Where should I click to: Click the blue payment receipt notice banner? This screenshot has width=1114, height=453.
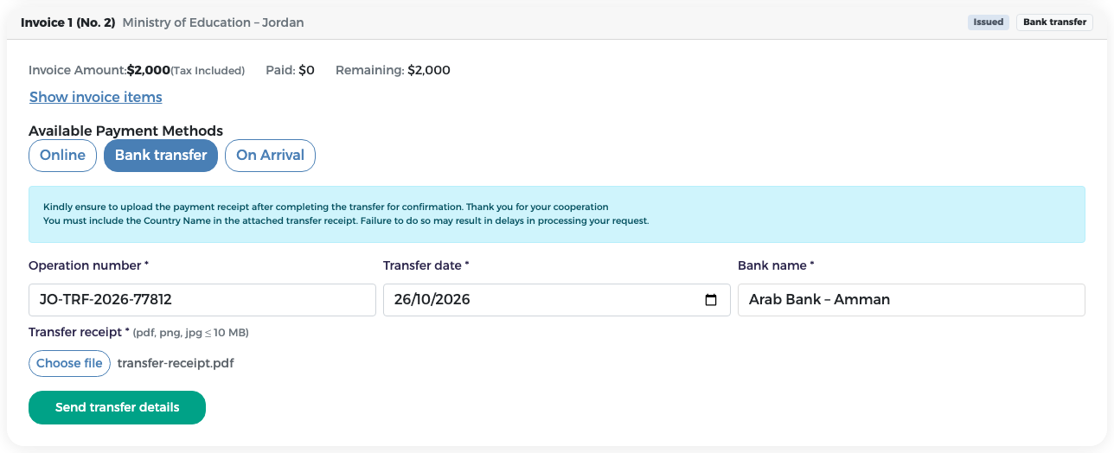coord(557,214)
